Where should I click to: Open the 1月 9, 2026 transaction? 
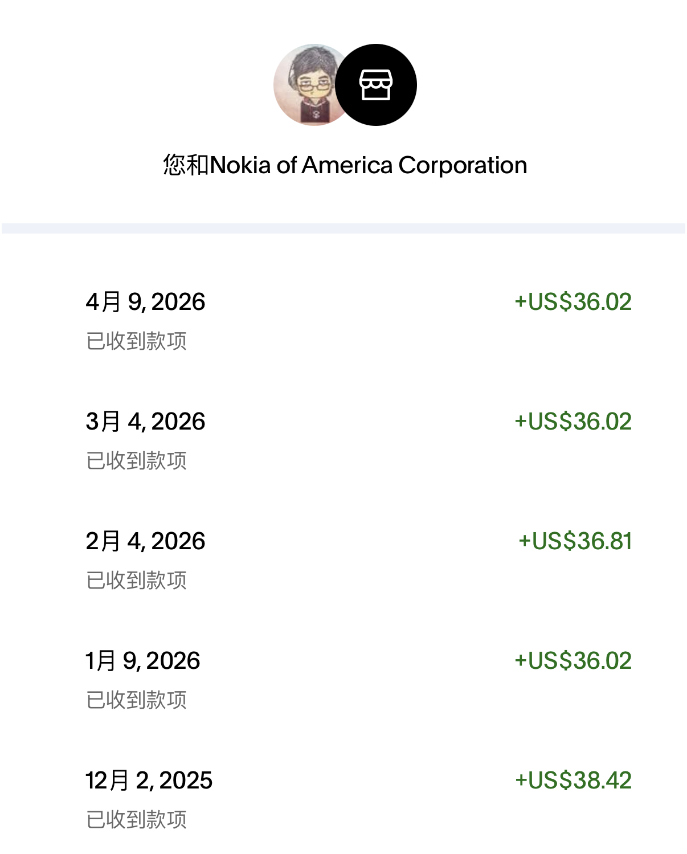143,661
